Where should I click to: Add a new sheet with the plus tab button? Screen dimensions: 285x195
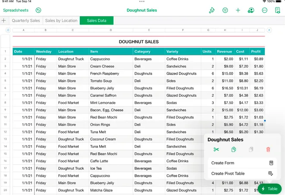click(3, 21)
